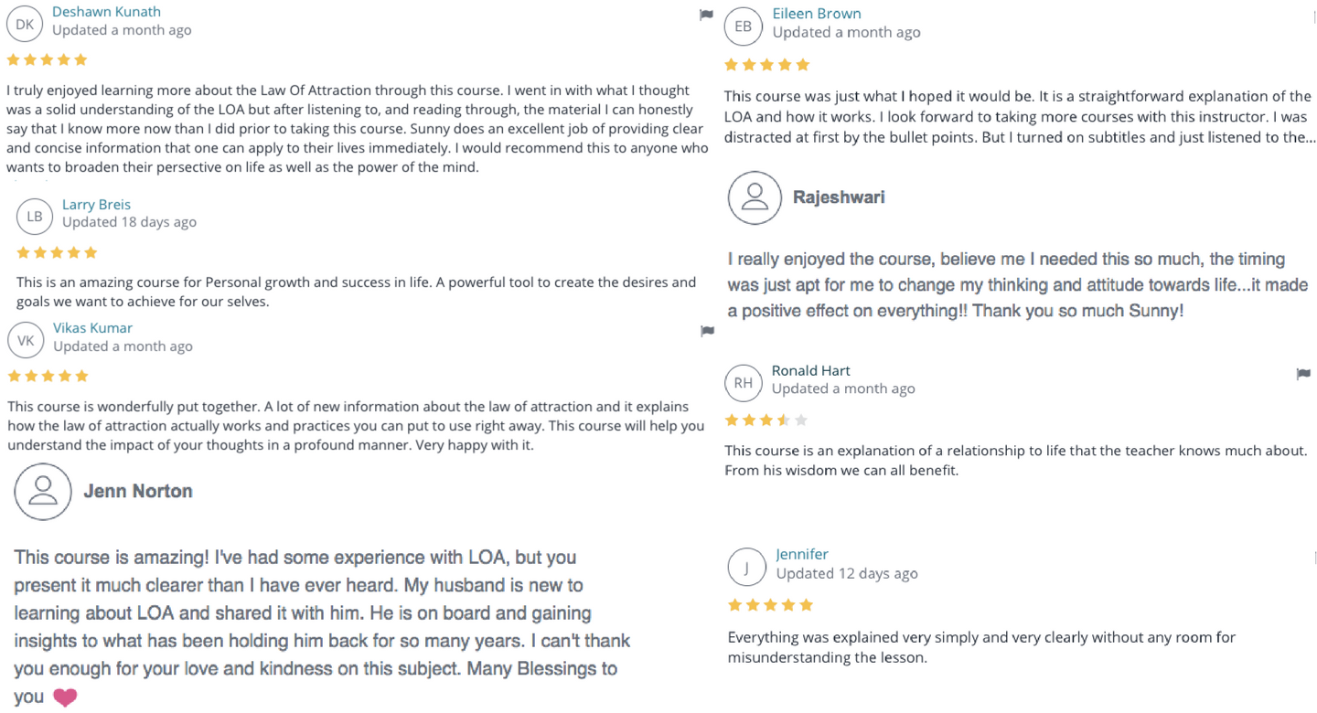Open Deshawn Kunath's profile name link
Screen dimensions: 1317x713
pos(106,12)
